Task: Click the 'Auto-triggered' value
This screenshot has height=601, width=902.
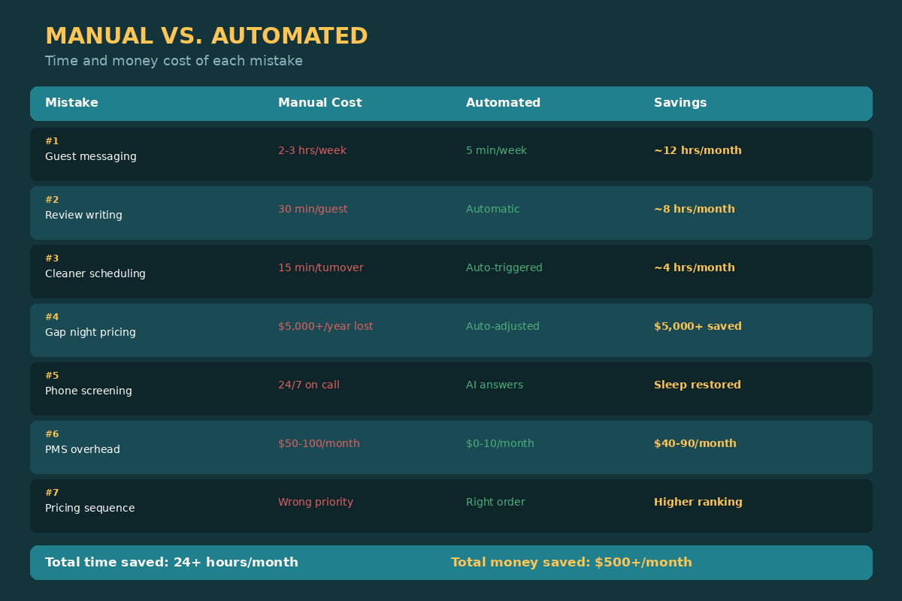Action: click(x=504, y=267)
